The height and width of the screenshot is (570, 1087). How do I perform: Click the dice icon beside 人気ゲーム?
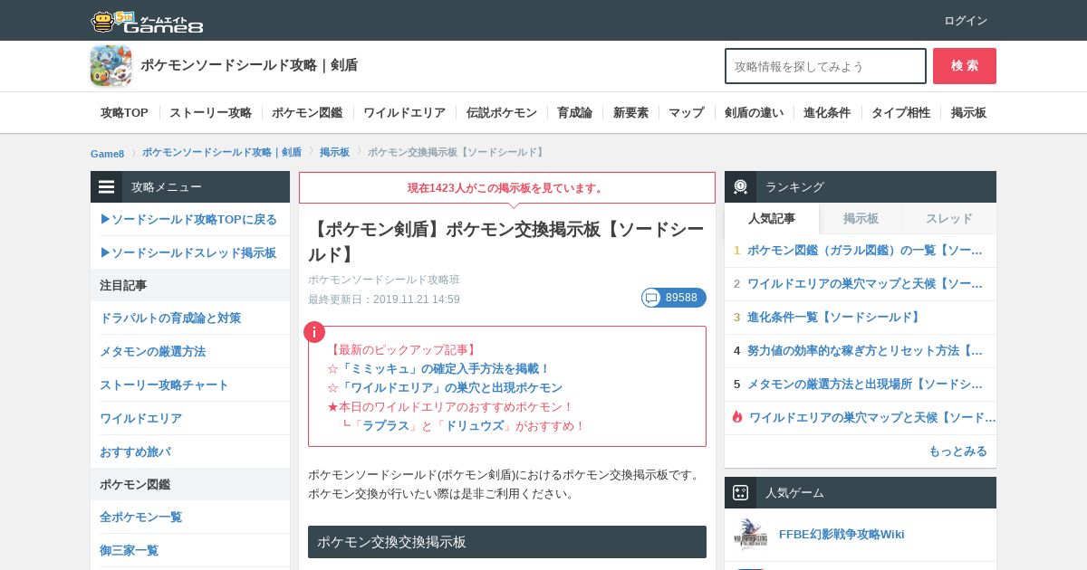(740, 492)
